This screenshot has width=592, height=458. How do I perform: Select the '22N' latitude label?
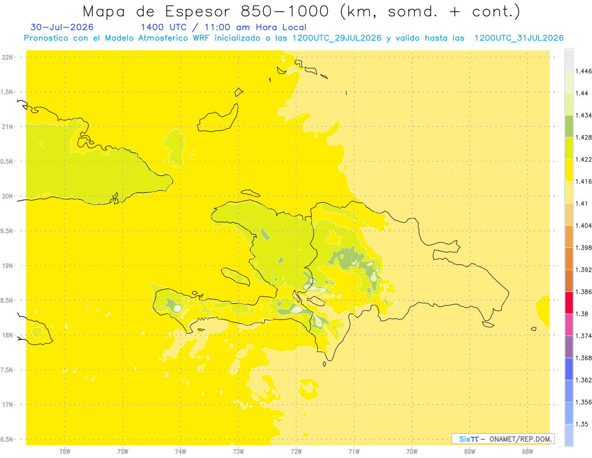7,57
